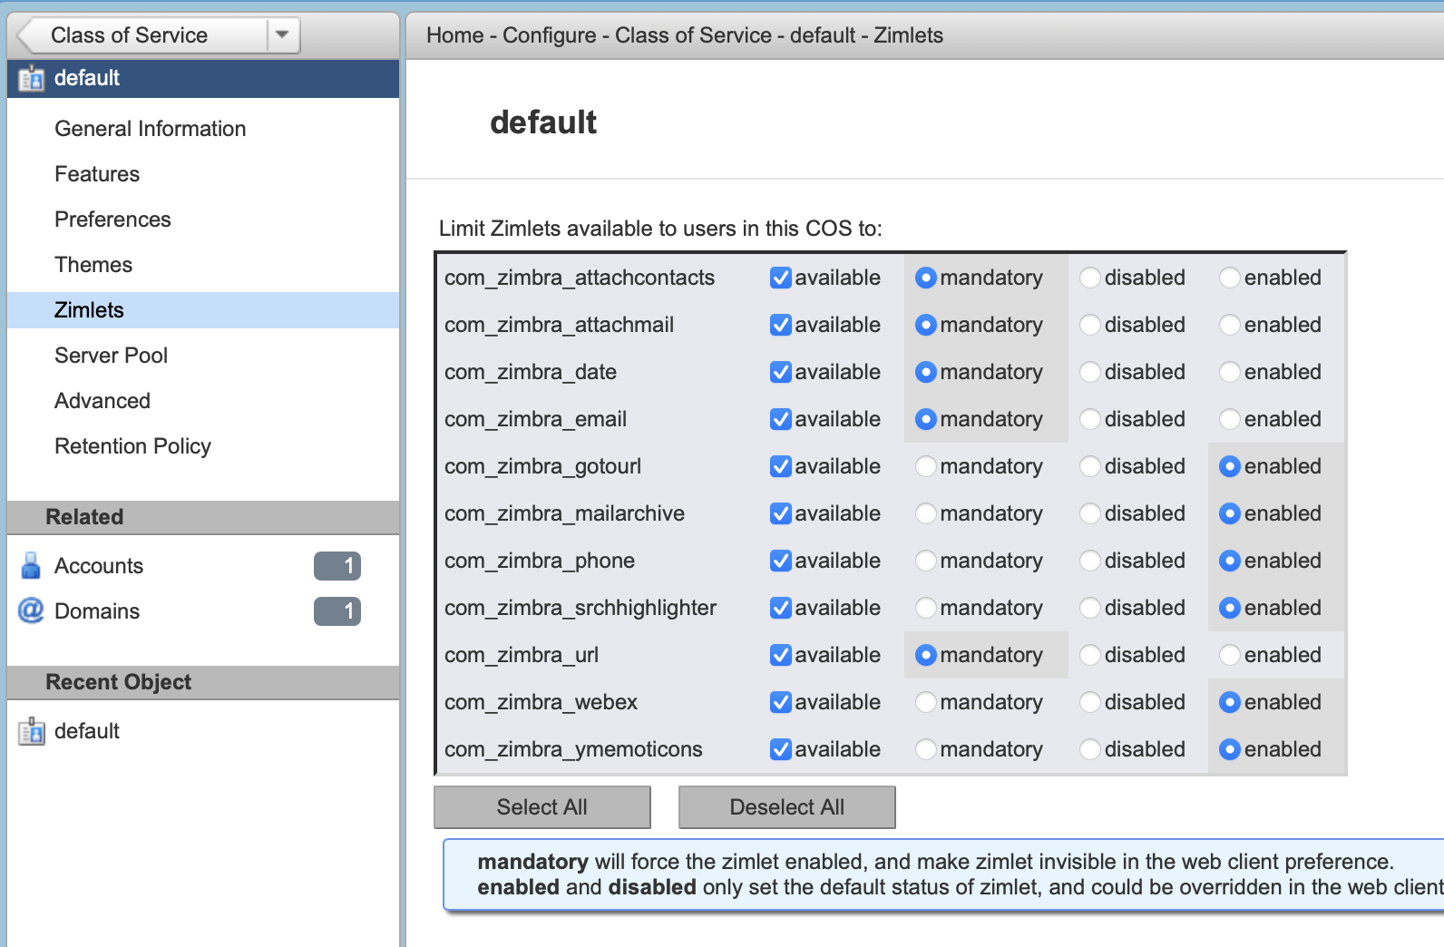Set com_zimbra_srchhighlighter to disabled
The image size is (1444, 947).
point(1090,608)
